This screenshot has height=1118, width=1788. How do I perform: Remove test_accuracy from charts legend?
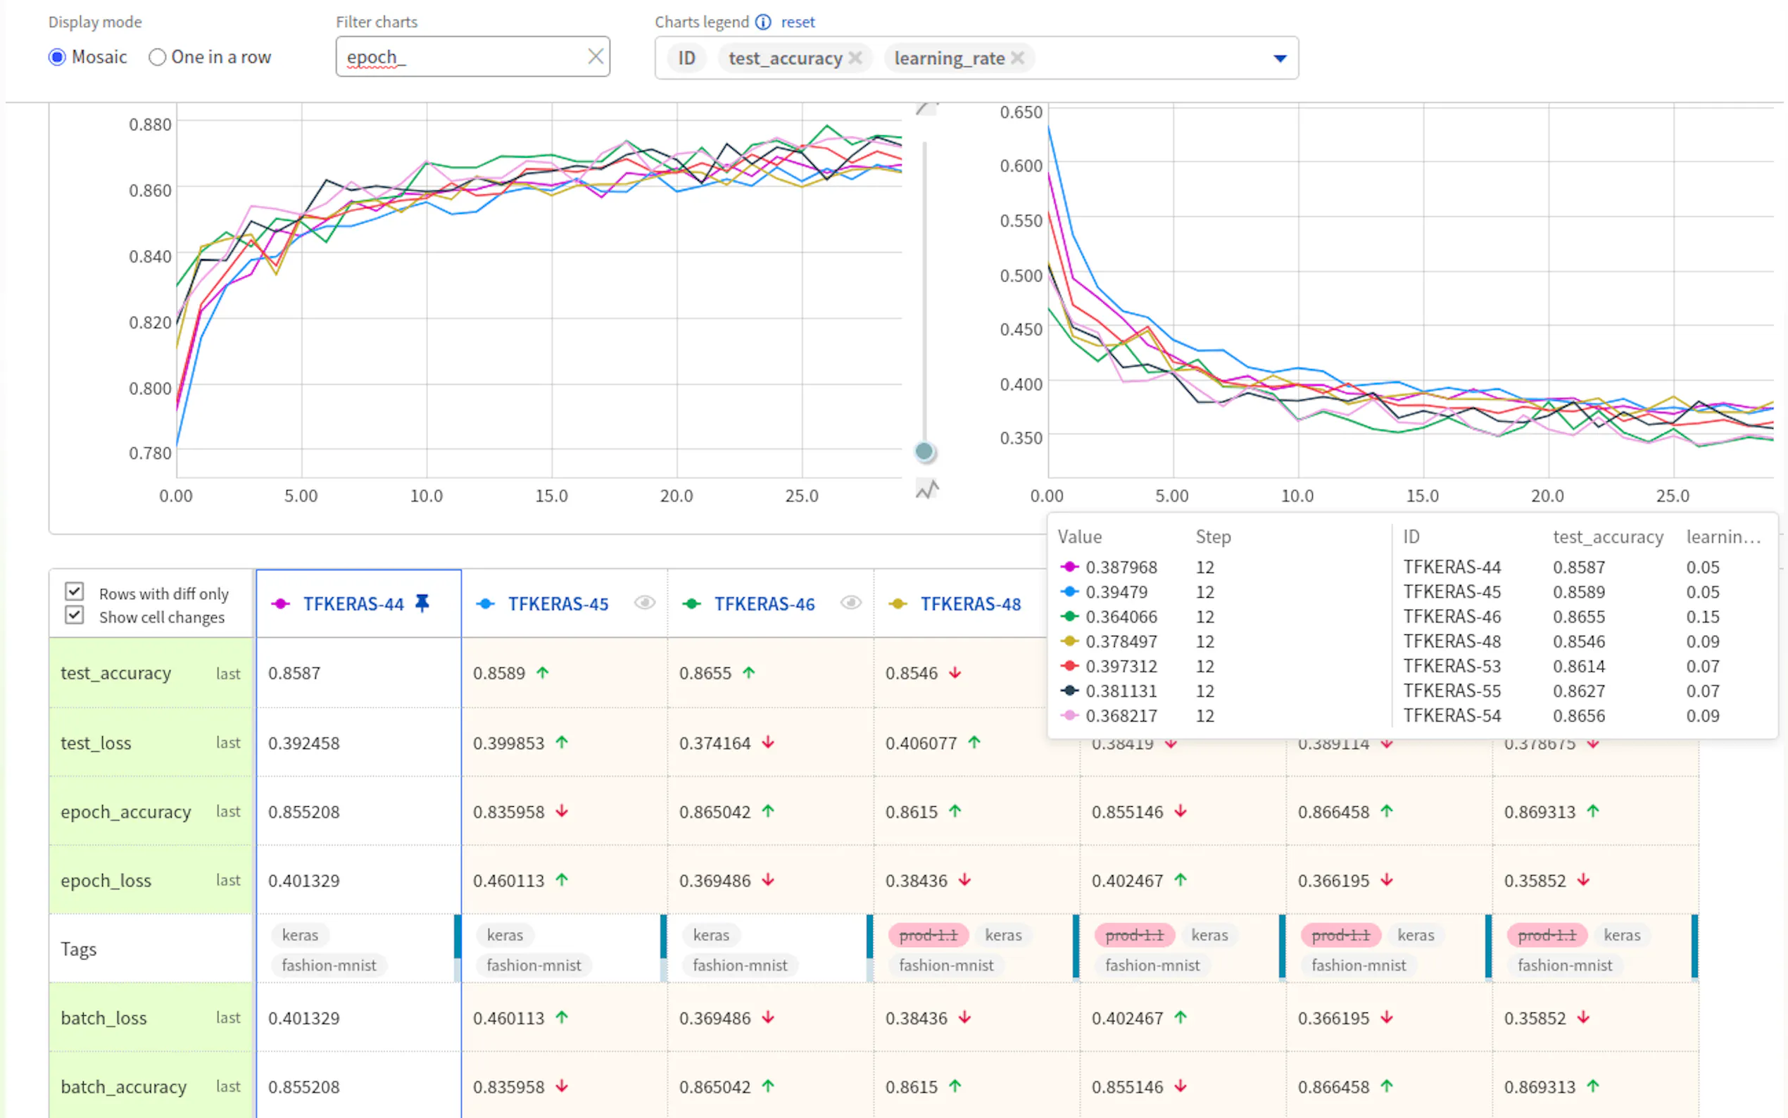tap(855, 58)
